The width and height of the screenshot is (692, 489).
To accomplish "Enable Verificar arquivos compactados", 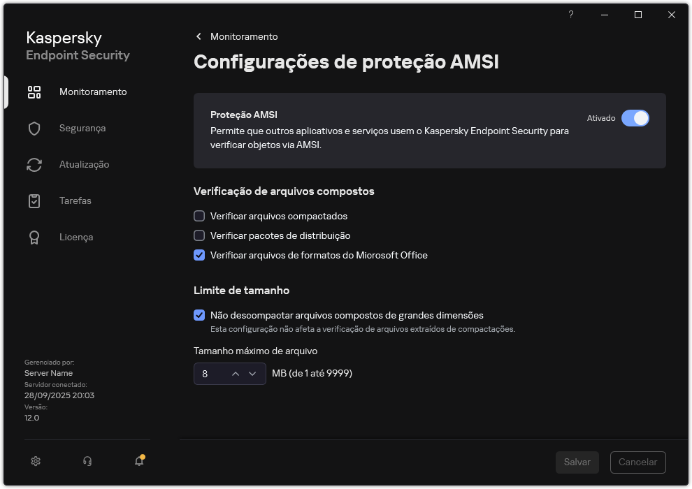I will click(x=199, y=216).
